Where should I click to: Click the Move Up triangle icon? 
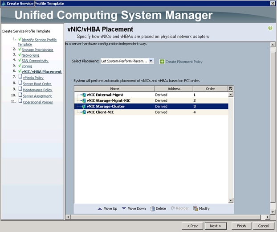coord(100,209)
